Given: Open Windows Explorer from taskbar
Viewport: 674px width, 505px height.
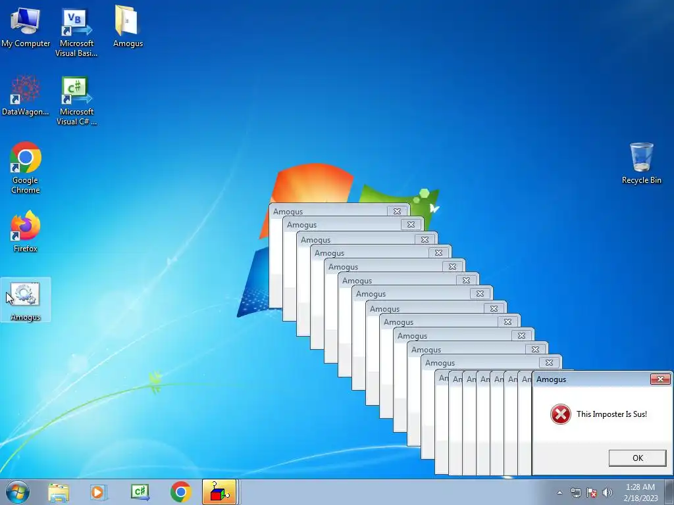Looking at the screenshot, I should (x=59, y=492).
